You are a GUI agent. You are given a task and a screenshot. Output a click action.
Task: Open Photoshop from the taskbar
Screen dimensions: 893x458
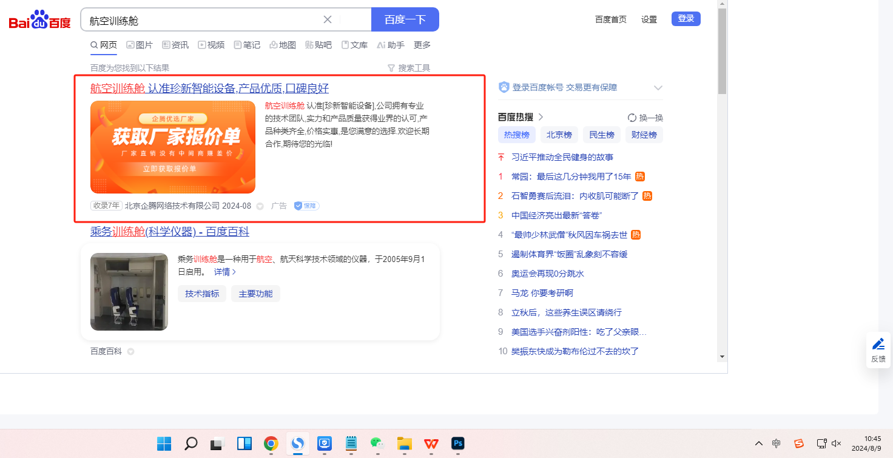point(458,443)
